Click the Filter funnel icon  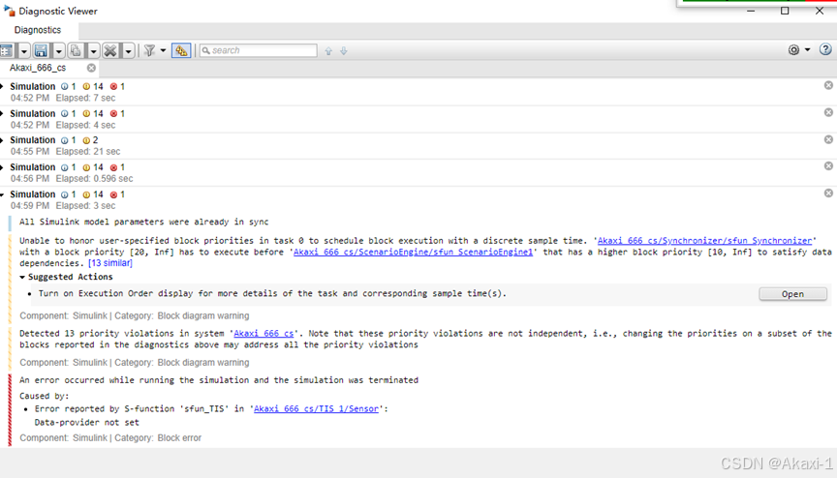coord(150,50)
